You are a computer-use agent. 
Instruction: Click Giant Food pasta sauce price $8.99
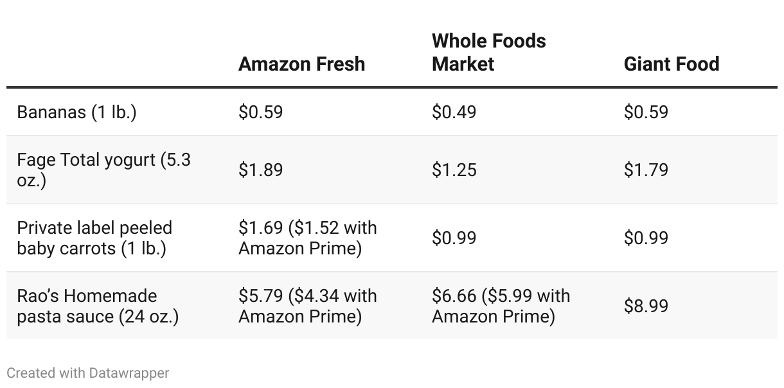(x=646, y=306)
